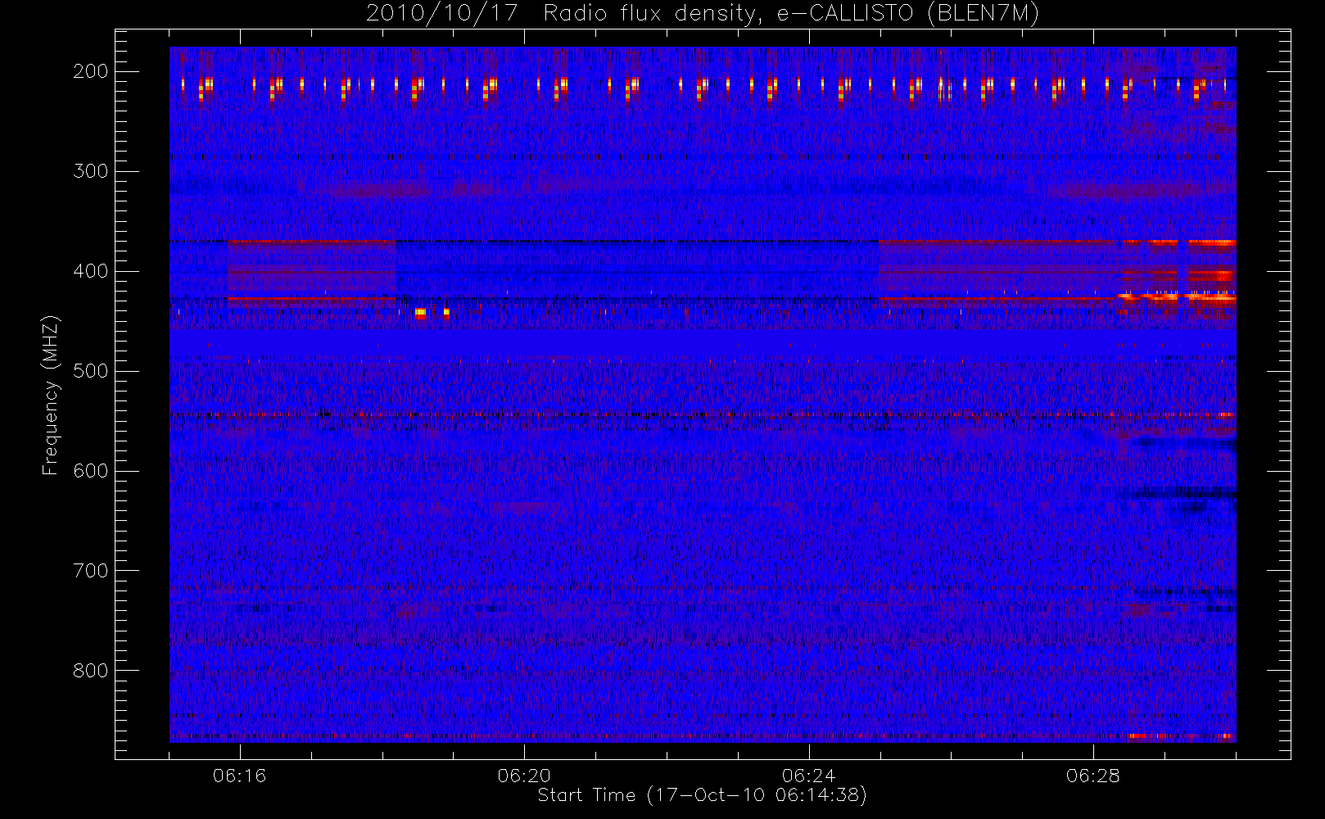Click the 800 frequency tick label
The image size is (1325, 819).
point(91,671)
